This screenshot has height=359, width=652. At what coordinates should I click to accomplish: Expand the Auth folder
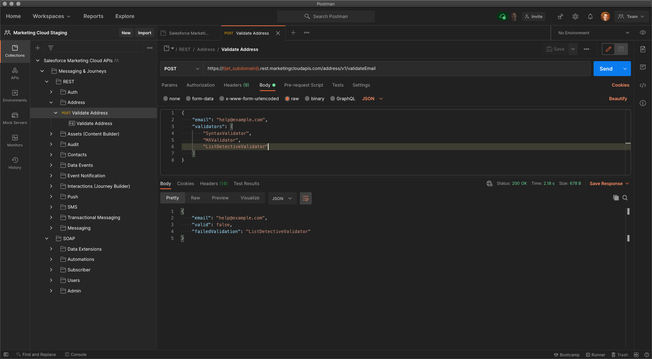51,92
